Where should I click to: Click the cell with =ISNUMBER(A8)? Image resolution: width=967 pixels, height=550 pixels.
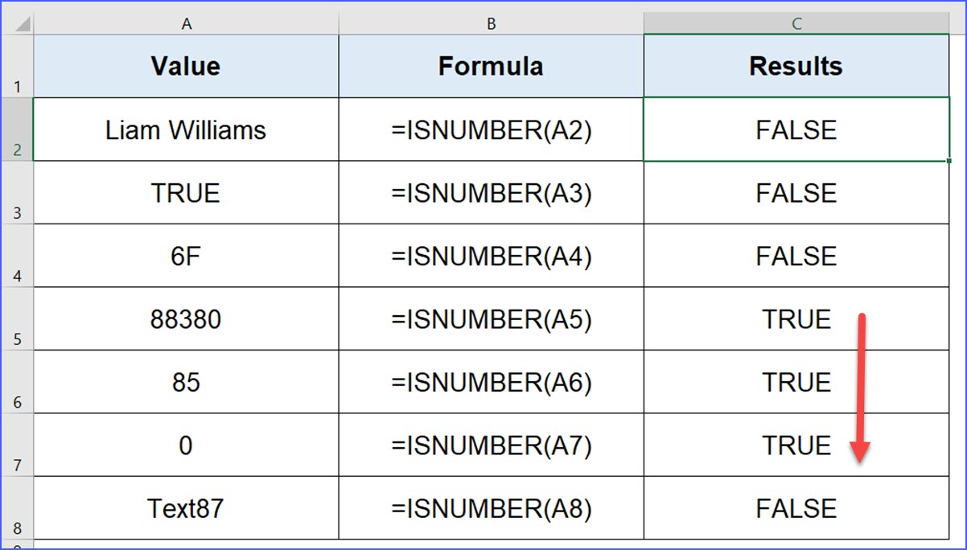point(491,509)
